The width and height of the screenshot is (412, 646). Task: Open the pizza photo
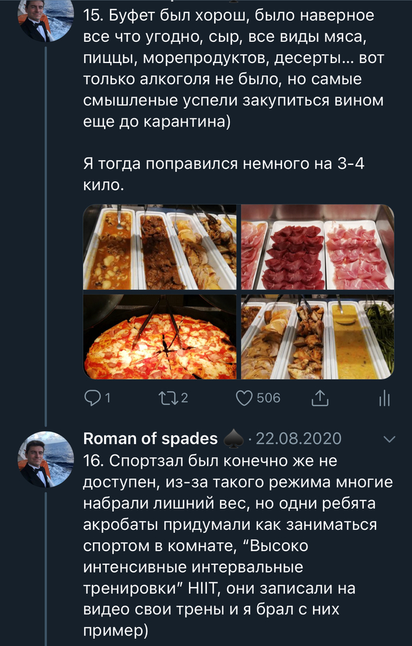pos(160,337)
